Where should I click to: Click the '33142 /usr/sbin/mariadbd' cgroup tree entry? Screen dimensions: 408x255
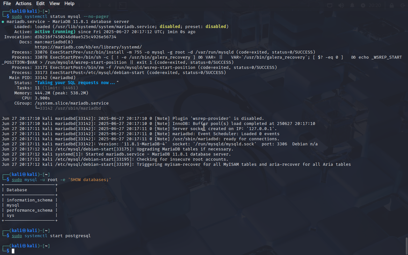tap(70, 108)
